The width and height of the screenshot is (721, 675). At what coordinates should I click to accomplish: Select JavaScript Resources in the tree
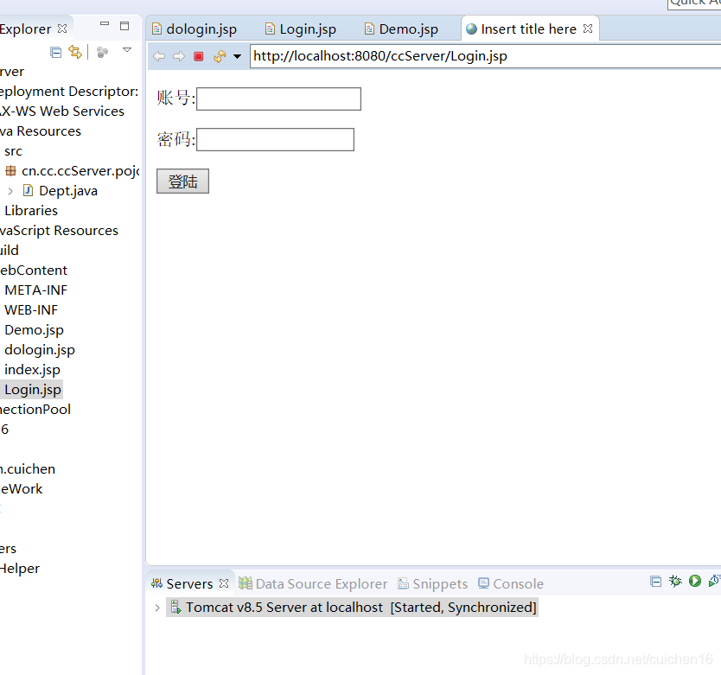coord(59,231)
